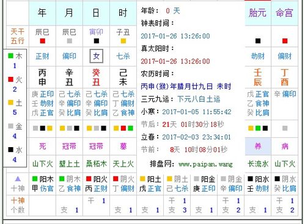Click 下元八白土运 text
This screenshot has height=224, width=305.
(x=199, y=99)
